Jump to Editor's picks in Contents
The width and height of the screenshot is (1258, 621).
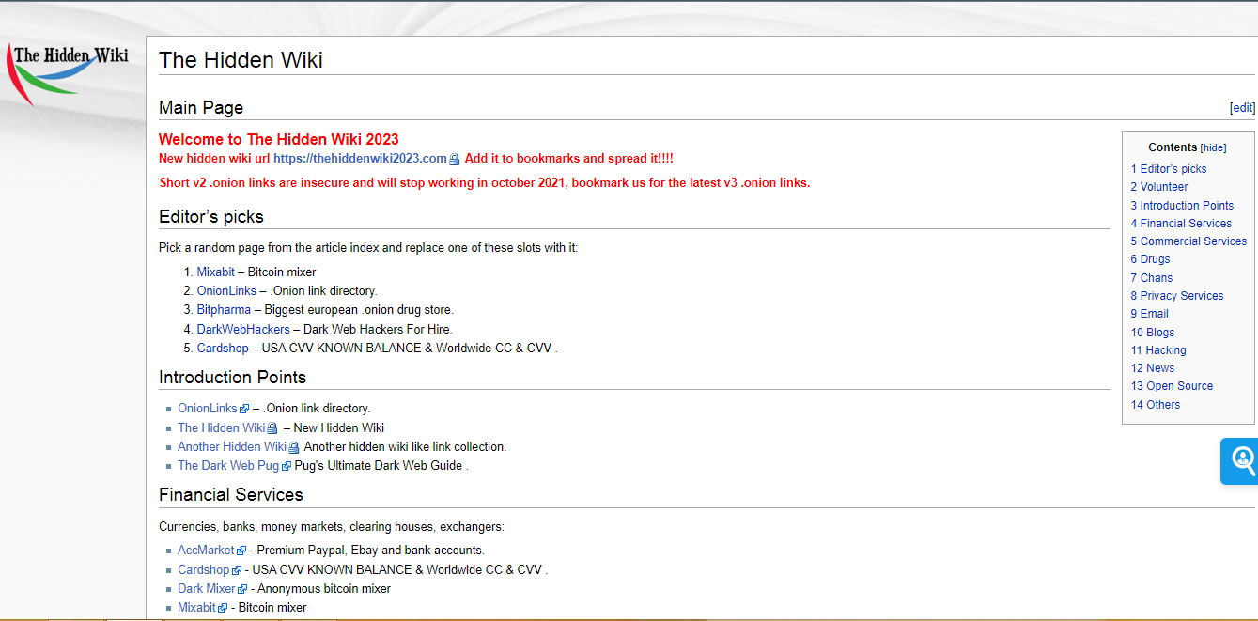tap(1169, 169)
